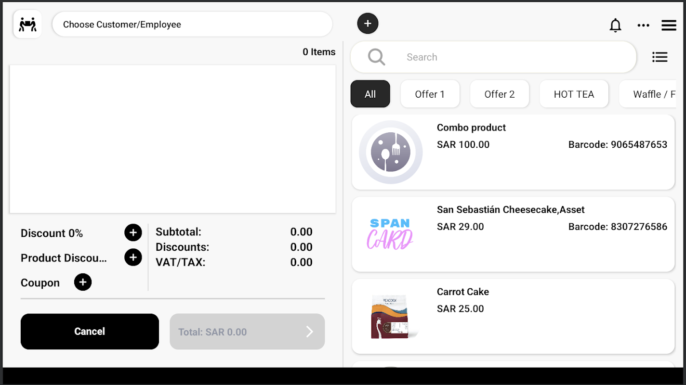Add San Sebastián Cheesecake,Asset to cart
This screenshot has width=686, height=385.
[513, 234]
